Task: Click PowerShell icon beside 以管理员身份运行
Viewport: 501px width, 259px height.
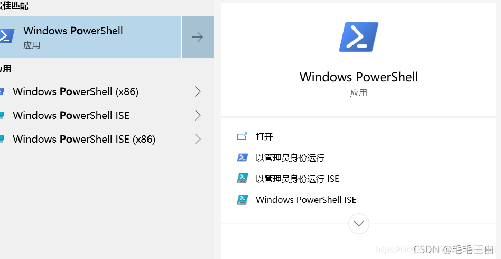Action: tap(242, 158)
